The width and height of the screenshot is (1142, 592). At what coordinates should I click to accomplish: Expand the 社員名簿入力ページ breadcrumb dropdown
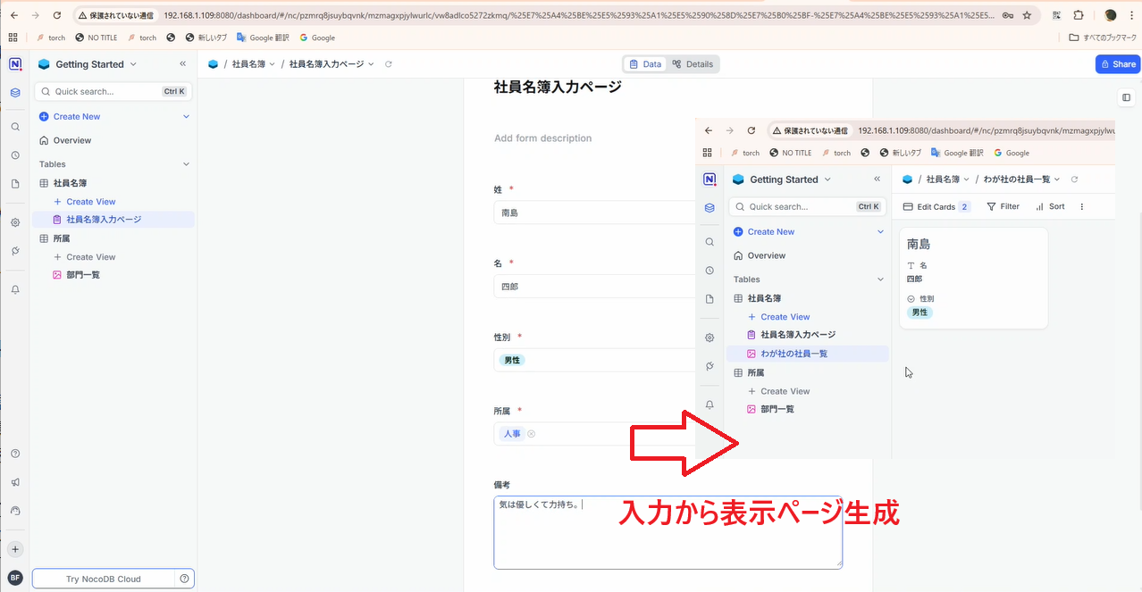tap(371, 64)
